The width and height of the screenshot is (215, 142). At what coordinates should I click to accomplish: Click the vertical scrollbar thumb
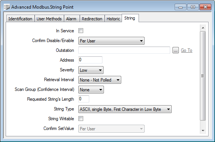coord(203,76)
